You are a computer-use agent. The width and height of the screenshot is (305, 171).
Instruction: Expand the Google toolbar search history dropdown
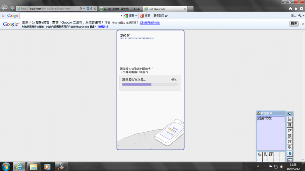[121, 16]
